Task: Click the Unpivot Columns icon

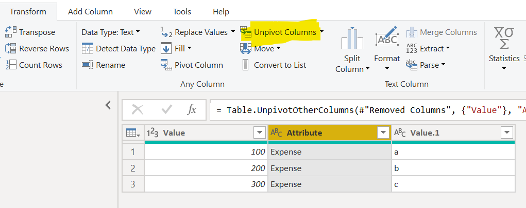Action: 246,32
